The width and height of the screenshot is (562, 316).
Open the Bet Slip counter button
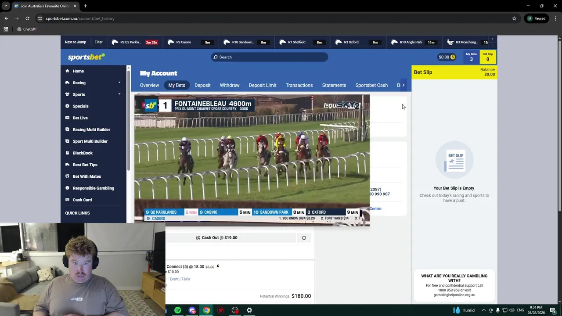tap(487, 57)
